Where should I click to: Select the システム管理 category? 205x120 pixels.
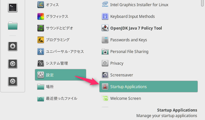click(x=61, y=63)
